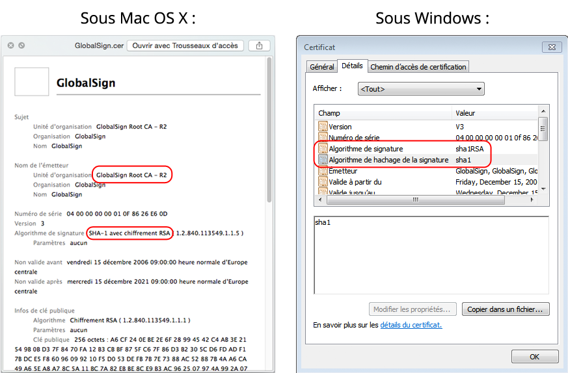The width and height of the screenshot is (568, 373).
Task: Click the Chiffrement RSA algorithm value
Action: click(x=130, y=320)
